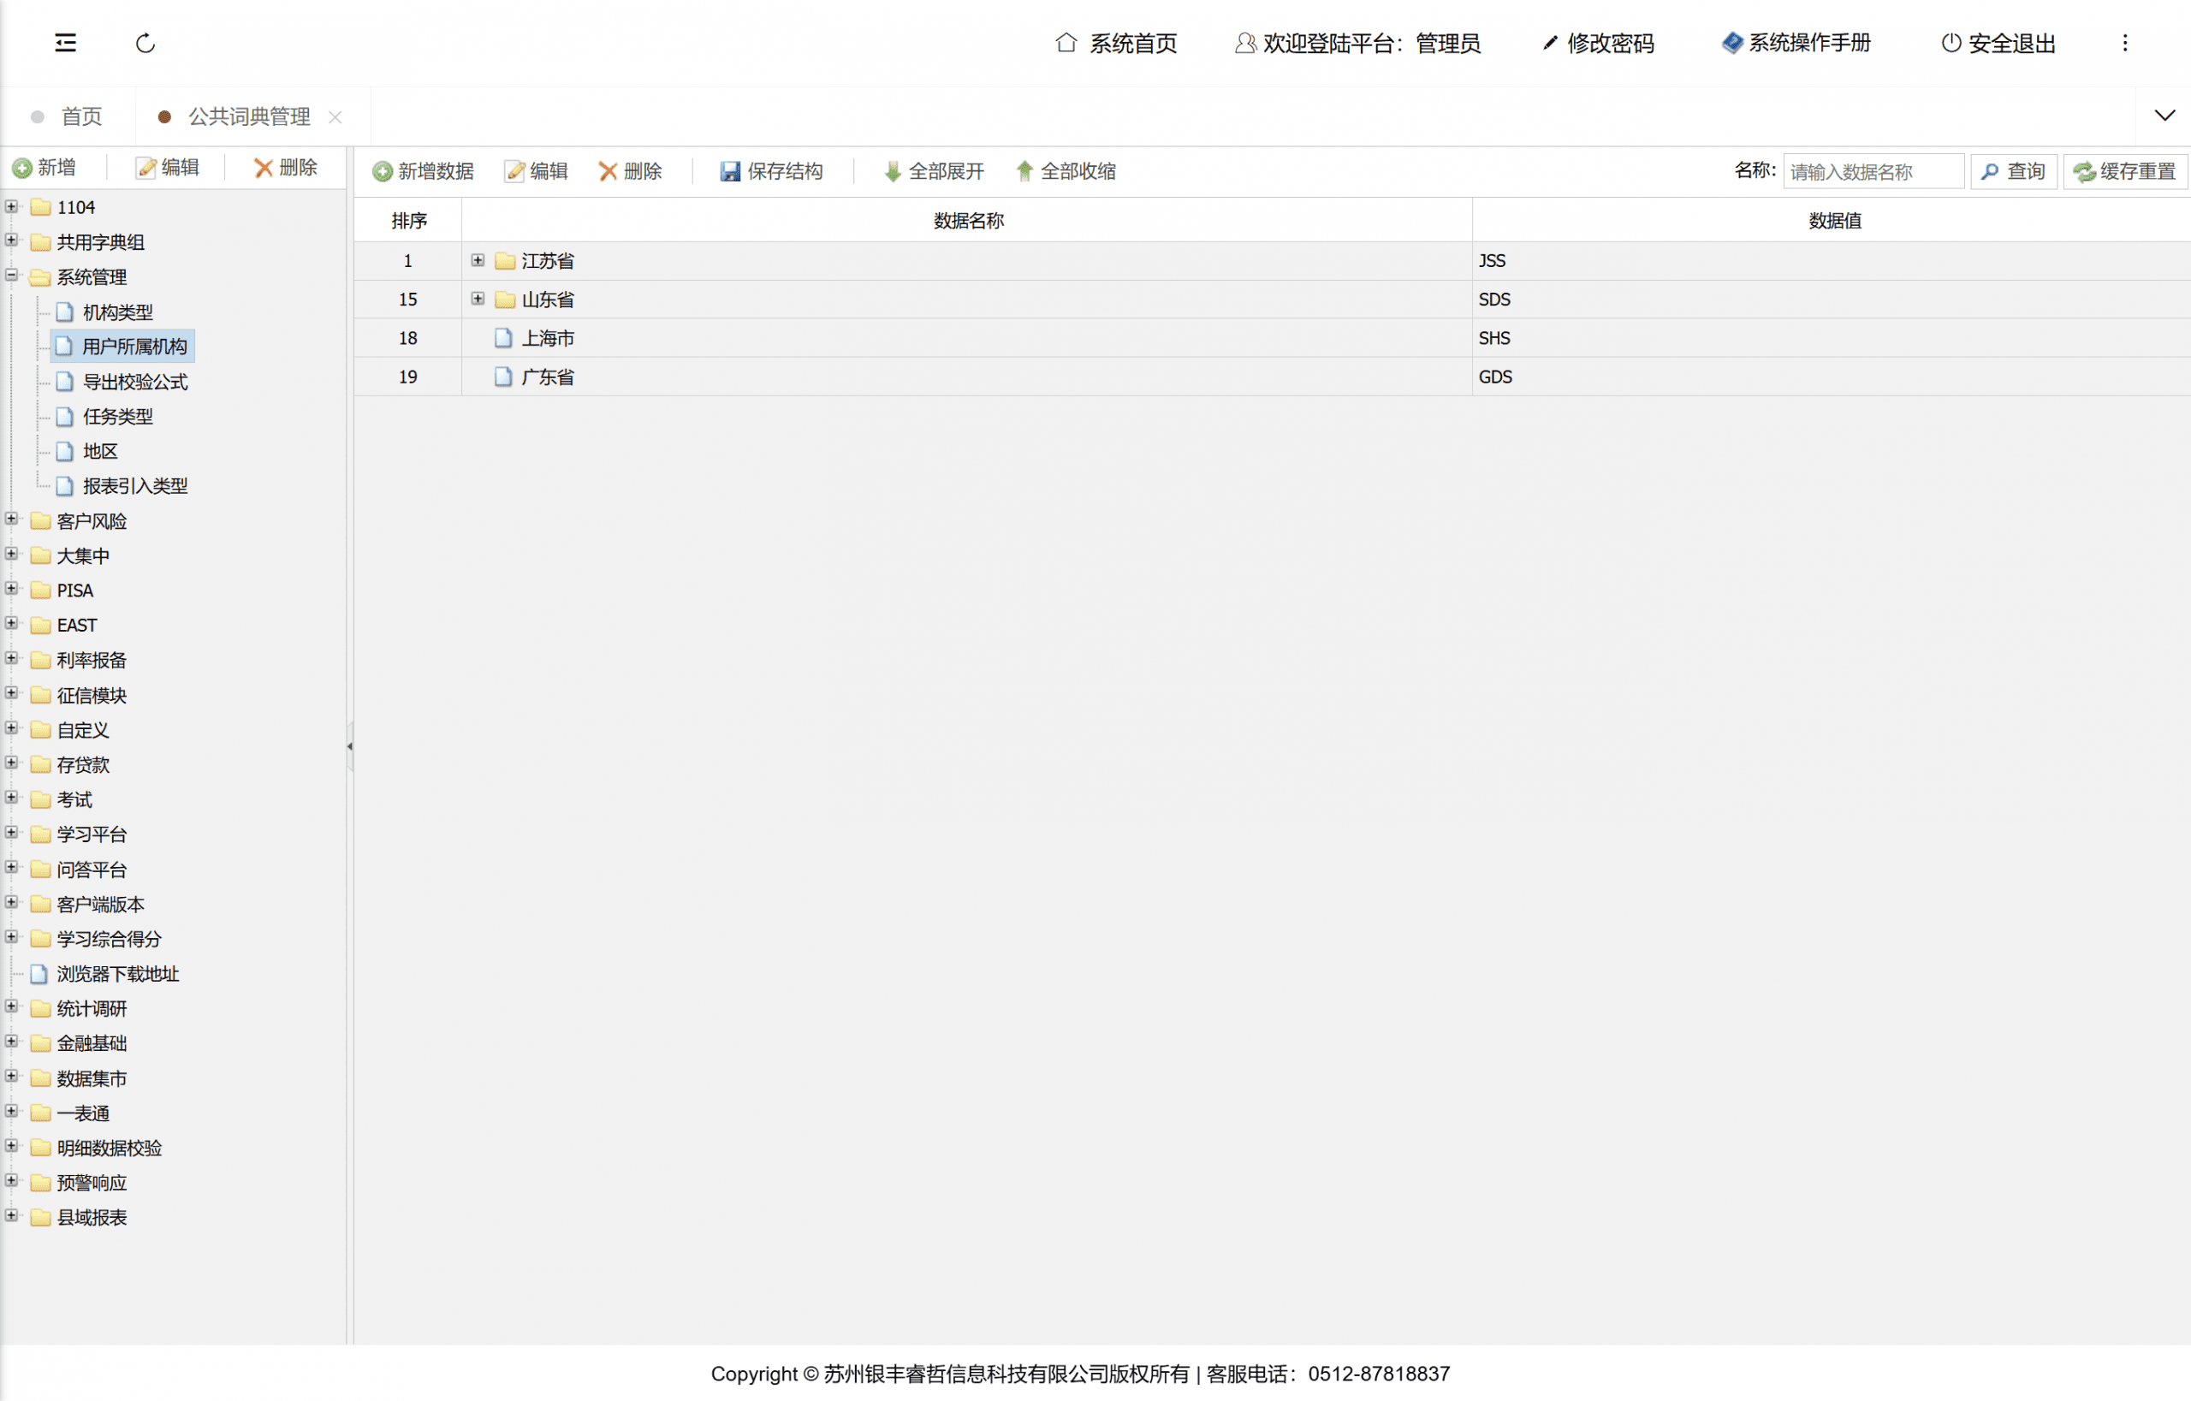This screenshot has width=2191, height=1401.
Task: Open the three-dot more options menu
Action: [2124, 43]
